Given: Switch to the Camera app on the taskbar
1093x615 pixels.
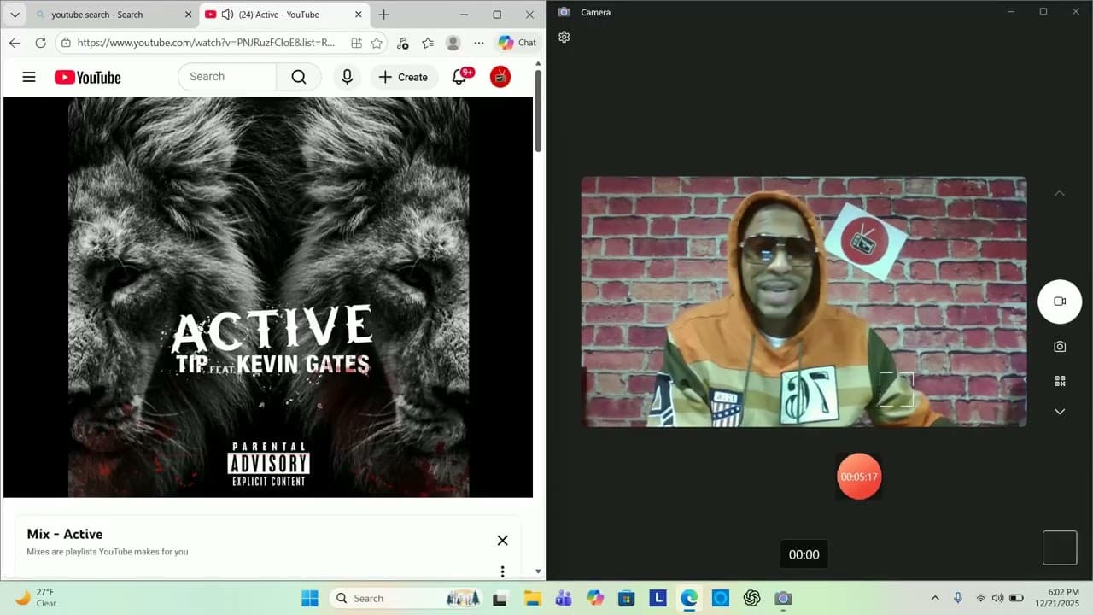Looking at the screenshot, I should (783, 598).
